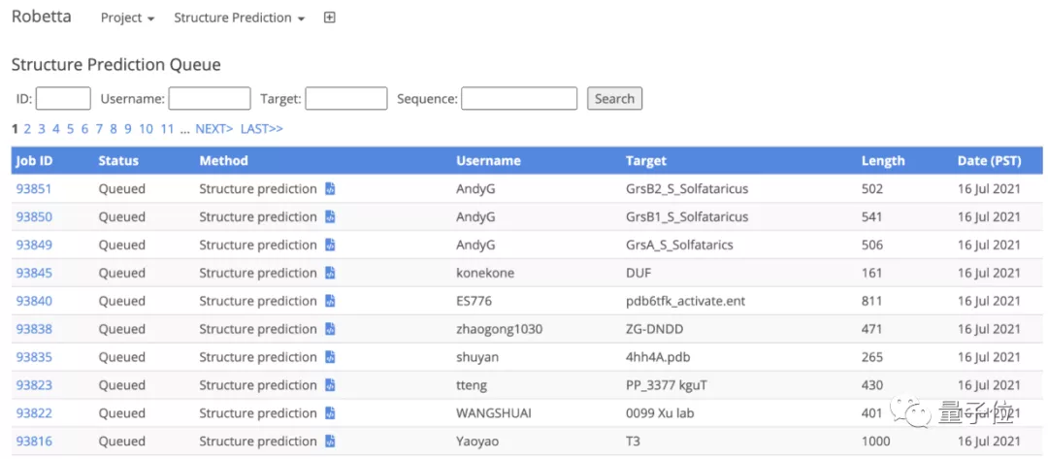
Task: Select the Target text box
Action: point(346,98)
